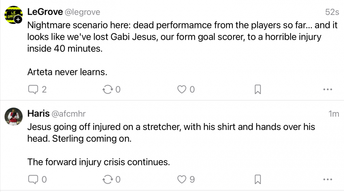Open more options for LeGrove's post

(327, 89)
